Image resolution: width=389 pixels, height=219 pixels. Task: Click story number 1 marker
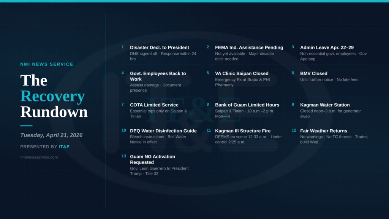click(x=123, y=47)
